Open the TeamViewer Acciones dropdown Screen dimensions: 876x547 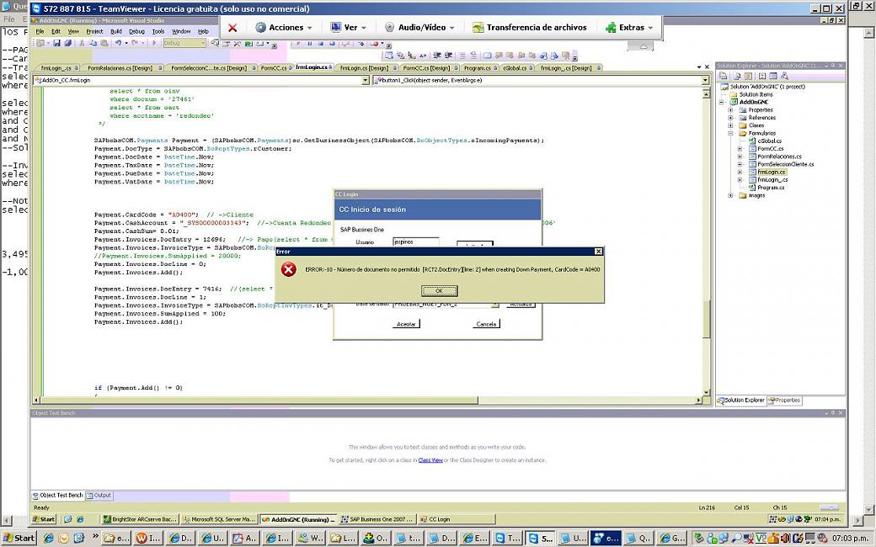coord(284,28)
